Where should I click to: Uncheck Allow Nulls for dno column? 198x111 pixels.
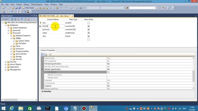(88, 36)
